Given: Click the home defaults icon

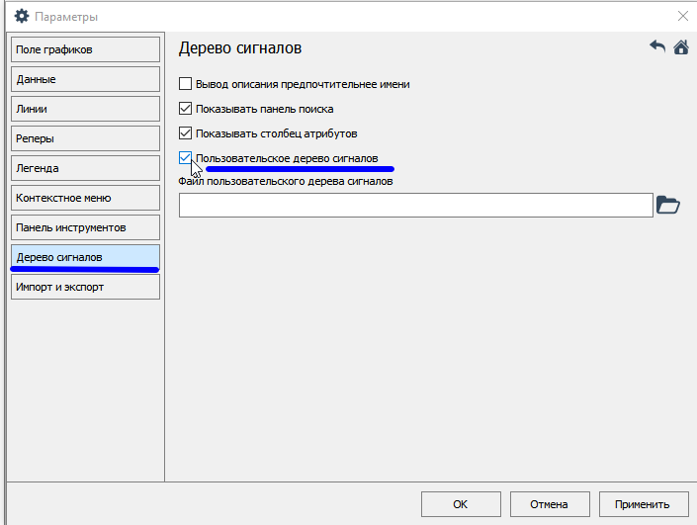Looking at the screenshot, I should point(680,47).
